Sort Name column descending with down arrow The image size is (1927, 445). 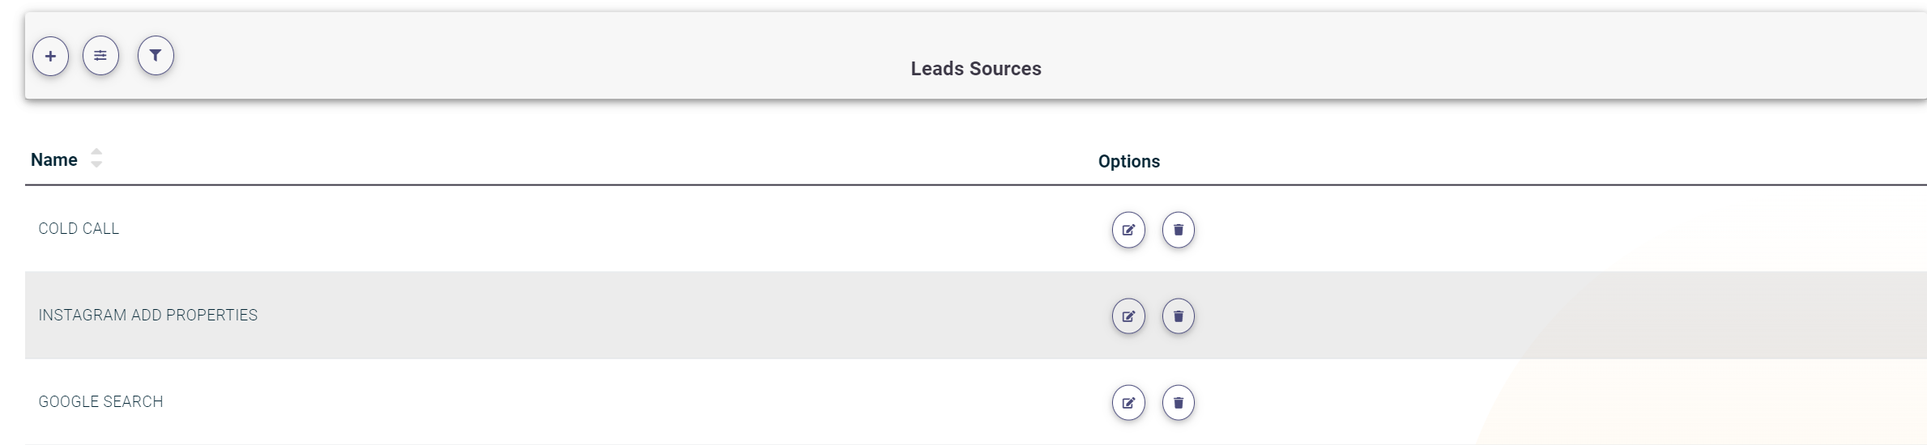coord(96,164)
